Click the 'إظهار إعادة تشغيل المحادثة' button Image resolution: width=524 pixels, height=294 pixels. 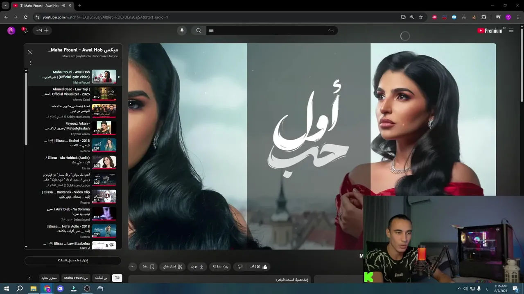[x=73, y=261]
